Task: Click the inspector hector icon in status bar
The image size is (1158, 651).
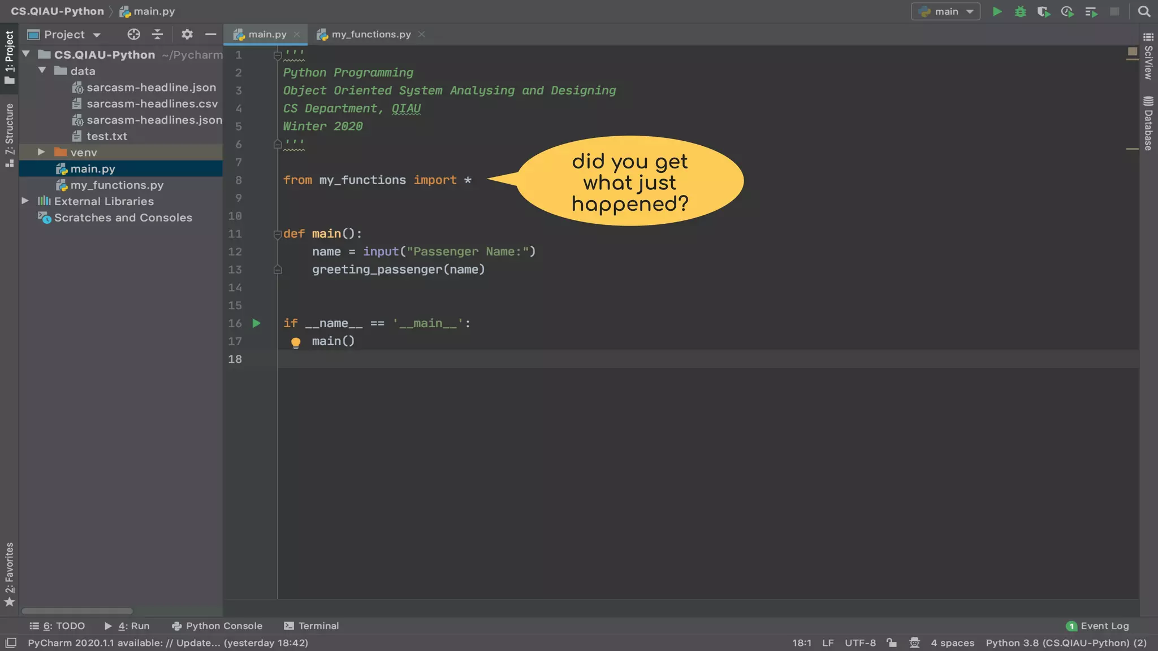Action: tap(914, 643)
